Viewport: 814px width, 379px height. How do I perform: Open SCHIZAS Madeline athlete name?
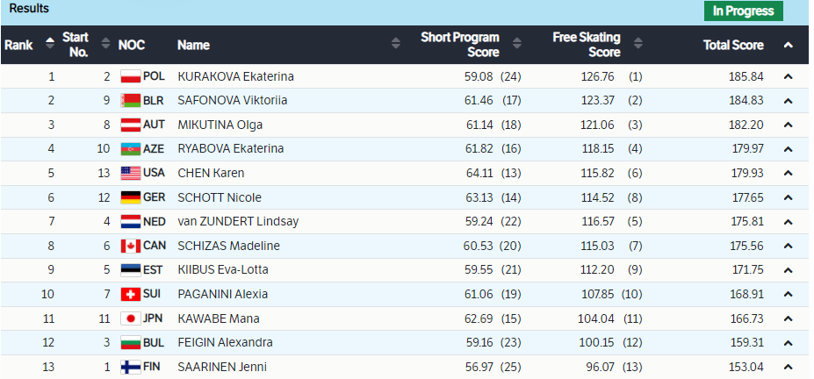point(228,246)
